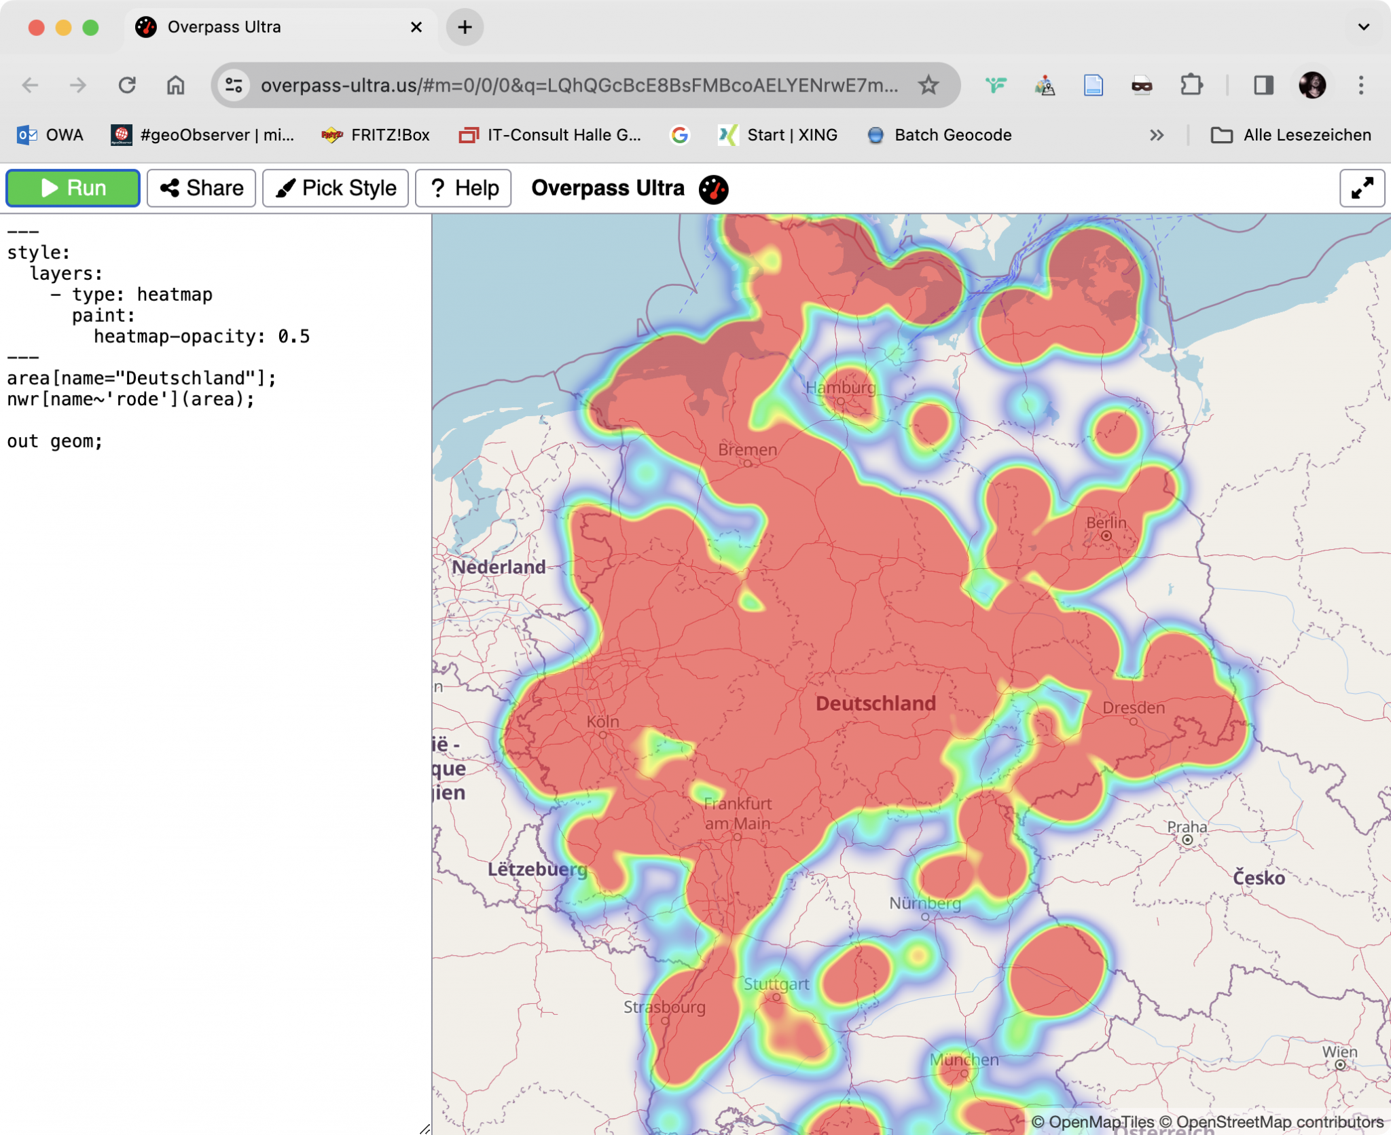
Task: Click the OpenStreetMap contributors attribution link
Action: click(1271, 1122)
